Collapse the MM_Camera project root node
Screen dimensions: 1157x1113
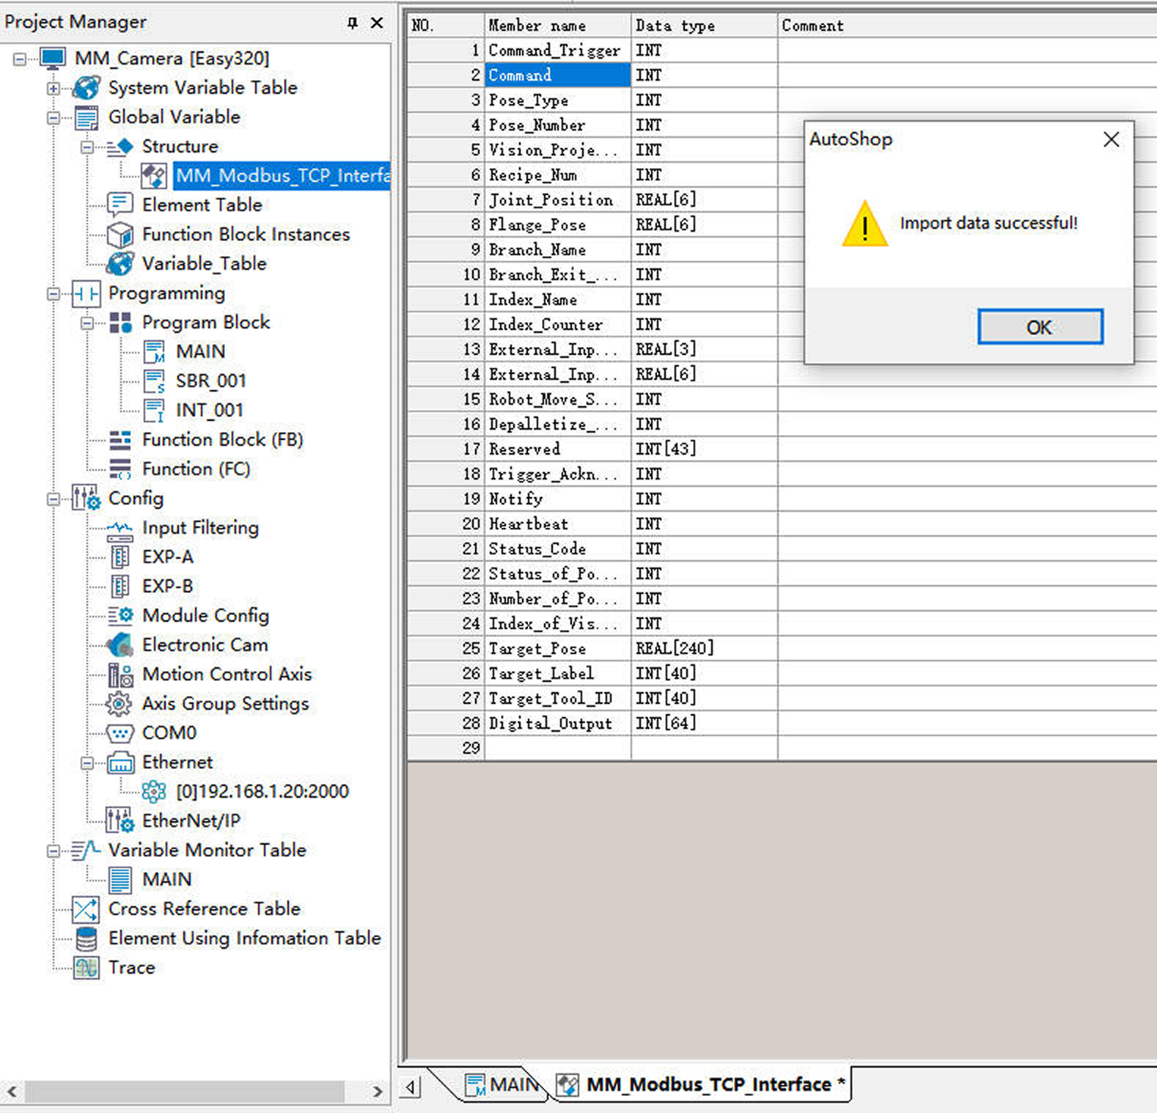(20, 59)
